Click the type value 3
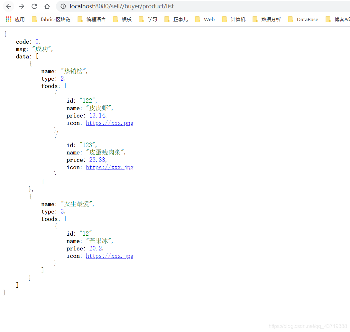The height and width of the screenshot is (332, 350). point(62,212)
